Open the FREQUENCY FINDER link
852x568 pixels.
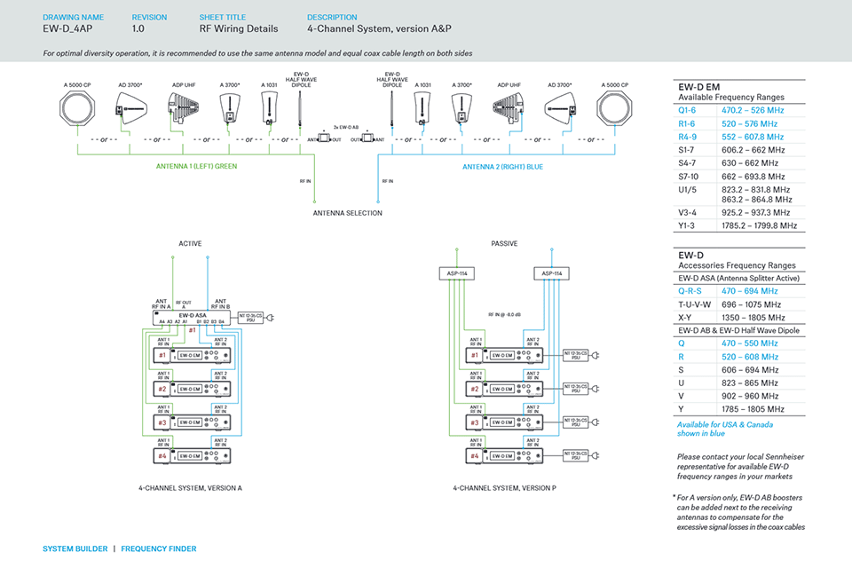159,548
